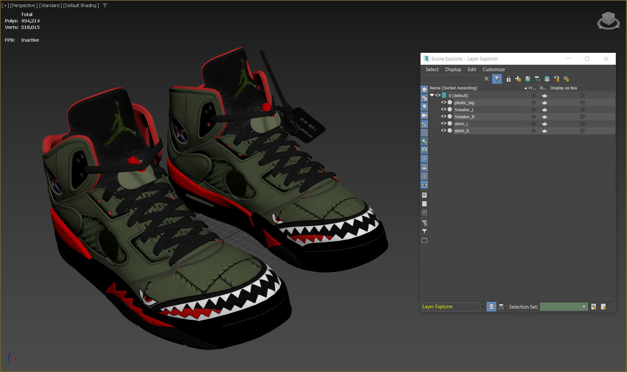Hide stitch_L object via eye icon
This screenshot has width=627, height=372.
(444, 124)
